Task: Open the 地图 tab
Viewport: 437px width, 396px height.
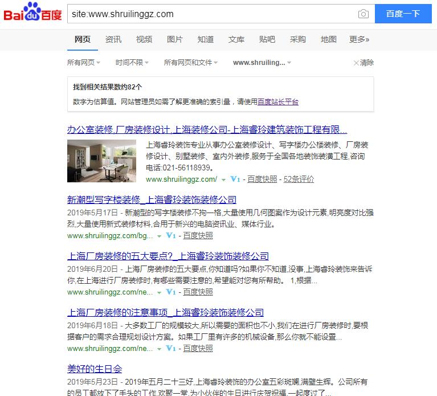Action: (329, 39)
